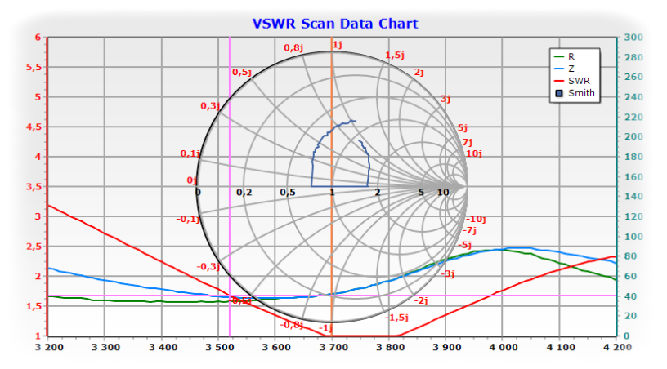Click the 3 900 frequency axis label
This screenshot has height=369, width=667.
pyautogui.click(x=447, y=347)
